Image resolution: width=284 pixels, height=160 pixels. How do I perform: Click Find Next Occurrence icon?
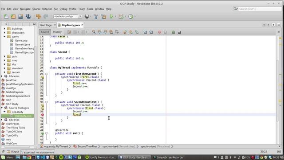click(105, 32)
